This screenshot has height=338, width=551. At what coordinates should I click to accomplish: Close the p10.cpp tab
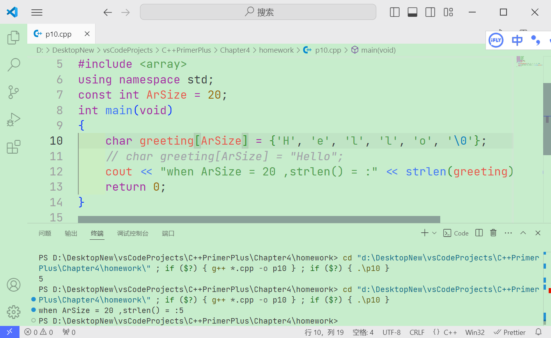pyautogui.click(x=87, y=34)
